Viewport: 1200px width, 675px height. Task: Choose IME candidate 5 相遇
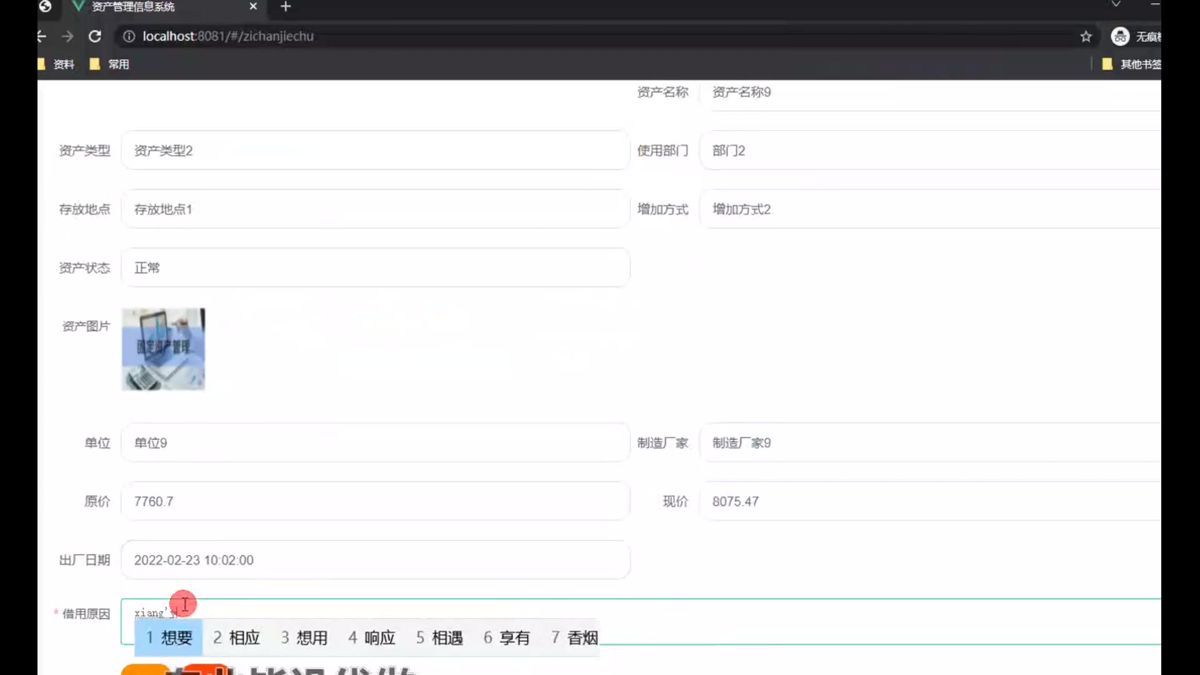point(439,637)
